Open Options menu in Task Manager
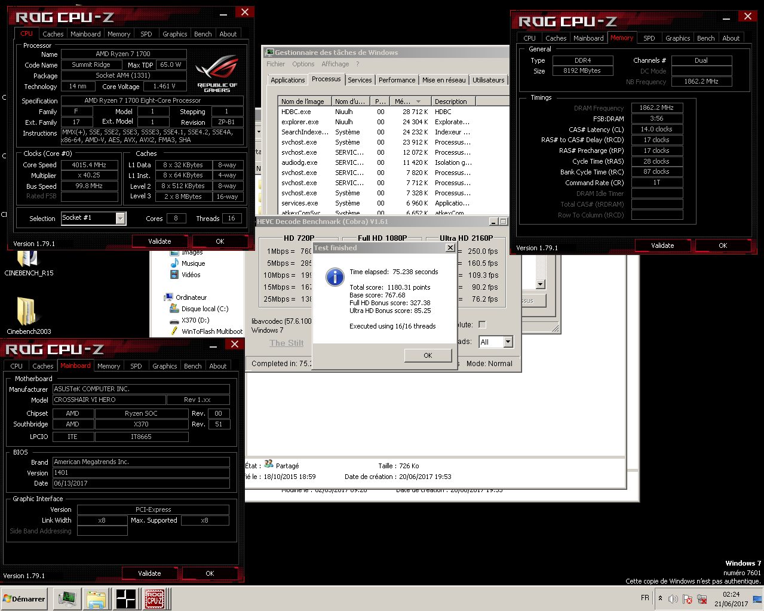 pyautogui.click(x=303, y=64)
